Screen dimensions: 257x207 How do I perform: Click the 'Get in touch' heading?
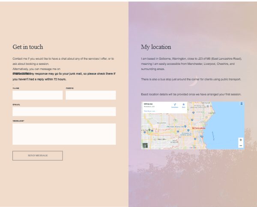coord(28,47)
